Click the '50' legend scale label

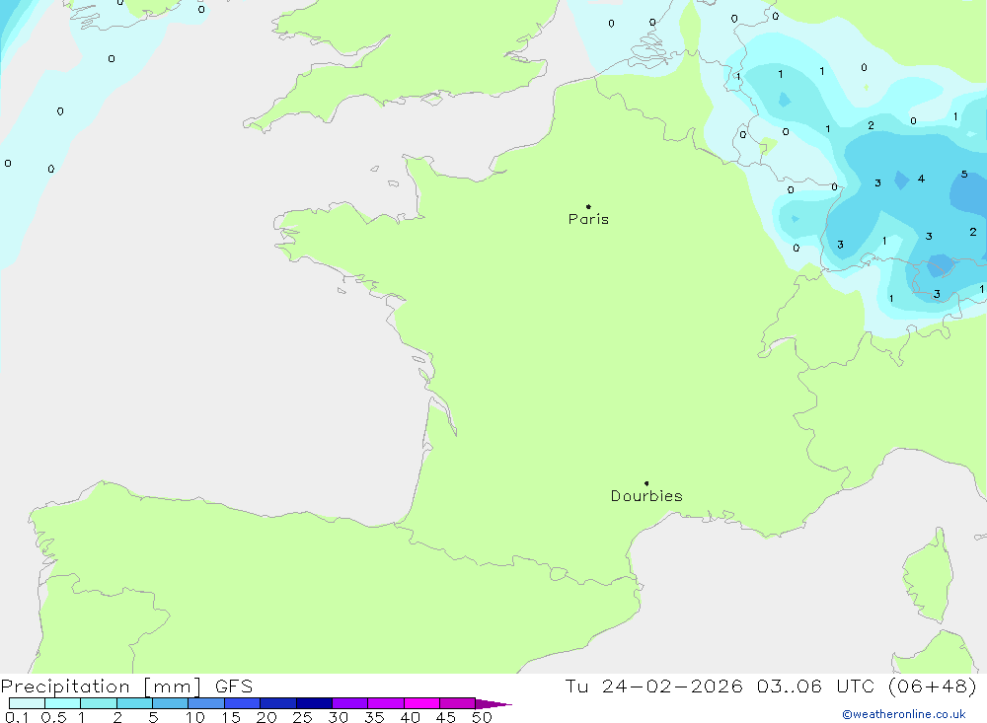(x=482, y=717)
